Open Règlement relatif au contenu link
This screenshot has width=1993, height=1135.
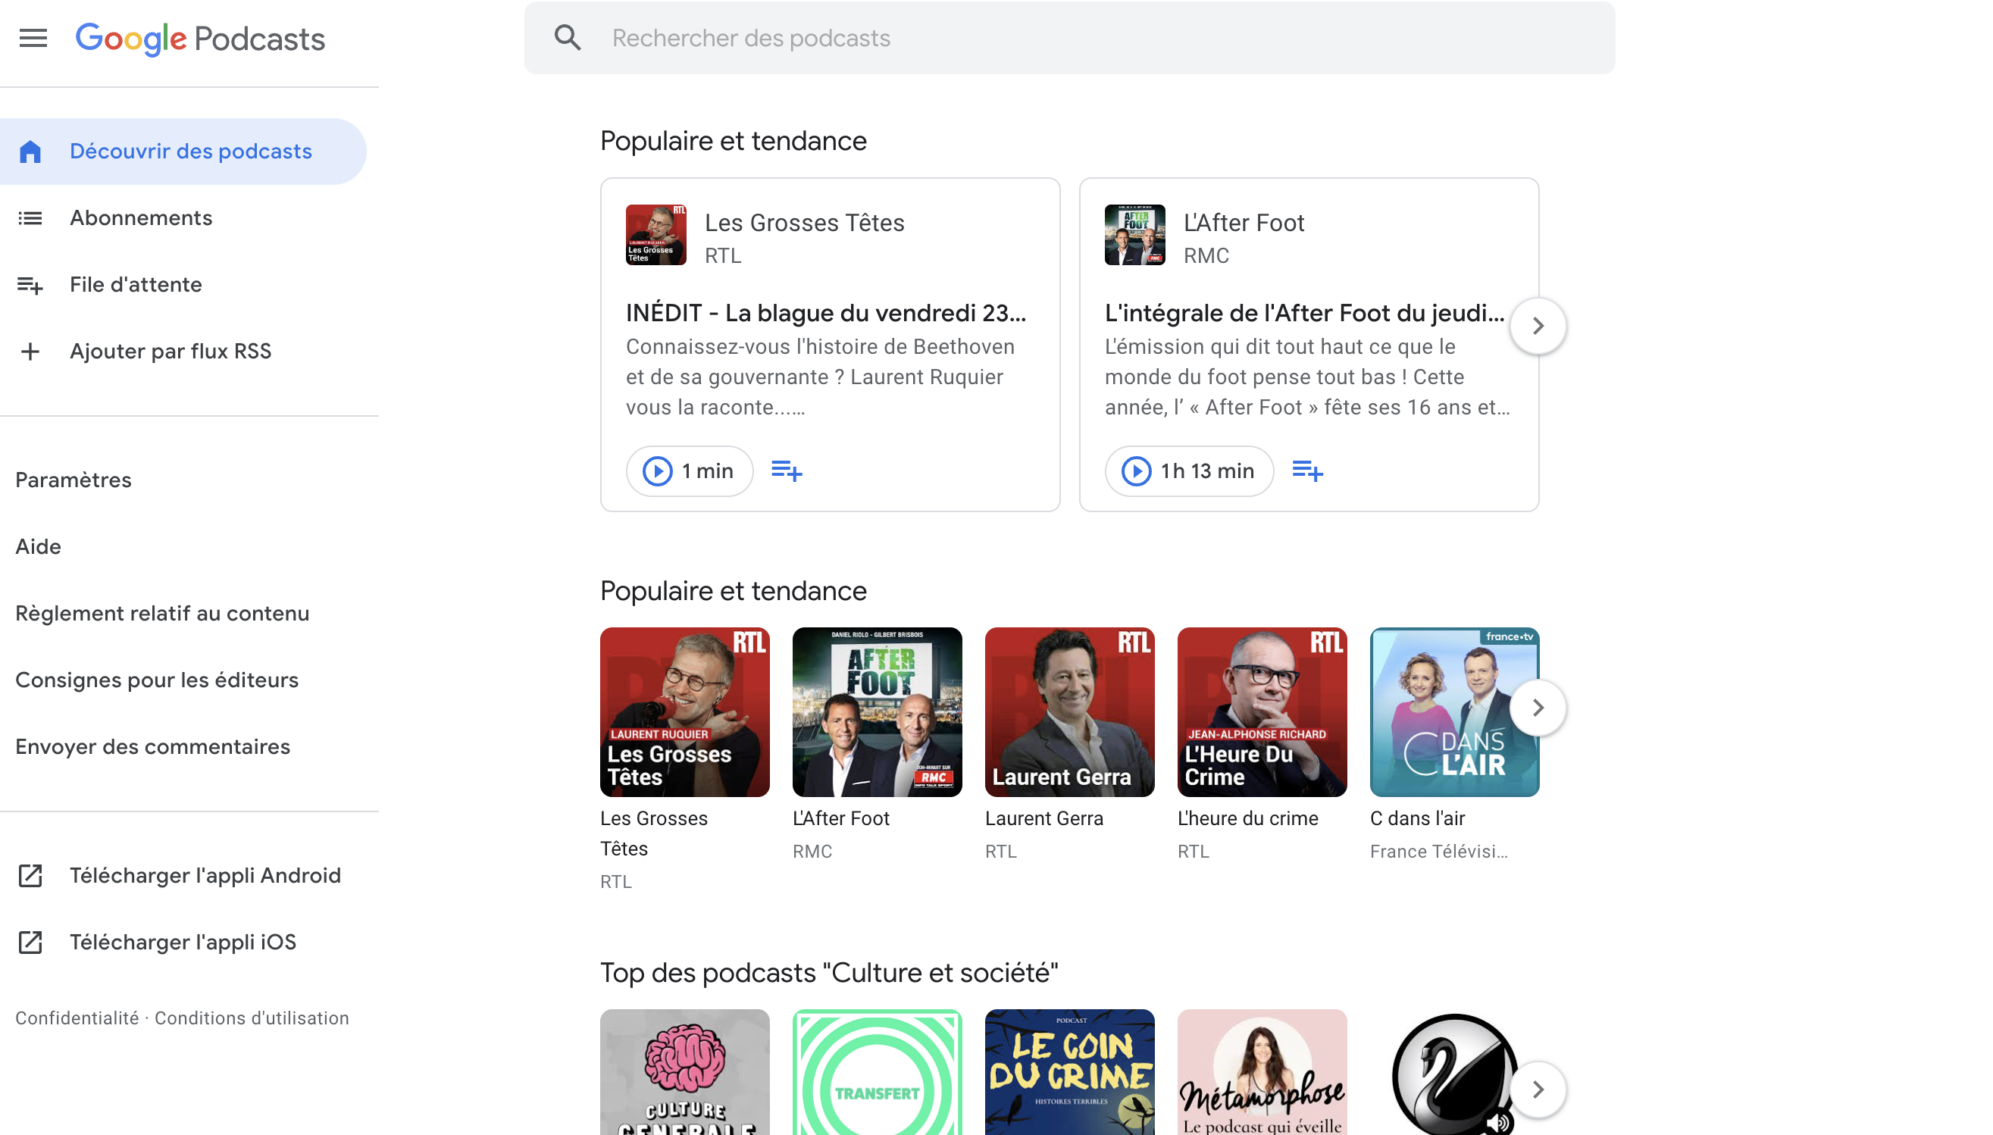[162, 613]
